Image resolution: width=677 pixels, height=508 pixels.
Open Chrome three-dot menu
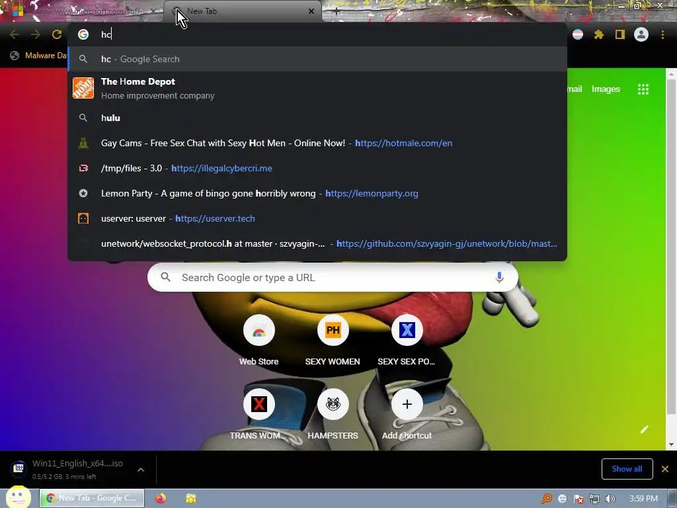[x=662, y=34]
